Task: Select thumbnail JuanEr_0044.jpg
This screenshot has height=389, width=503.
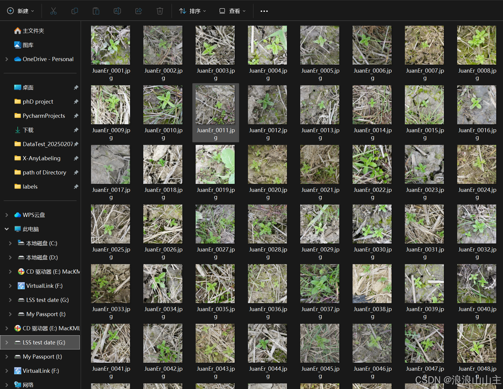Action: coord(267,343)
